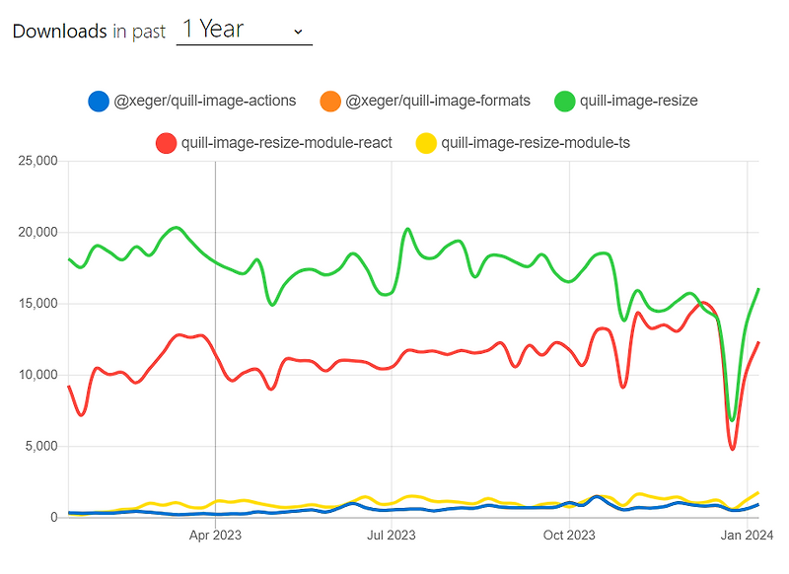Viewport: 789px width, 574px height.
Task: Toggle @xeger/quill-image-formats legend label
Action: (x=438, y=102)
